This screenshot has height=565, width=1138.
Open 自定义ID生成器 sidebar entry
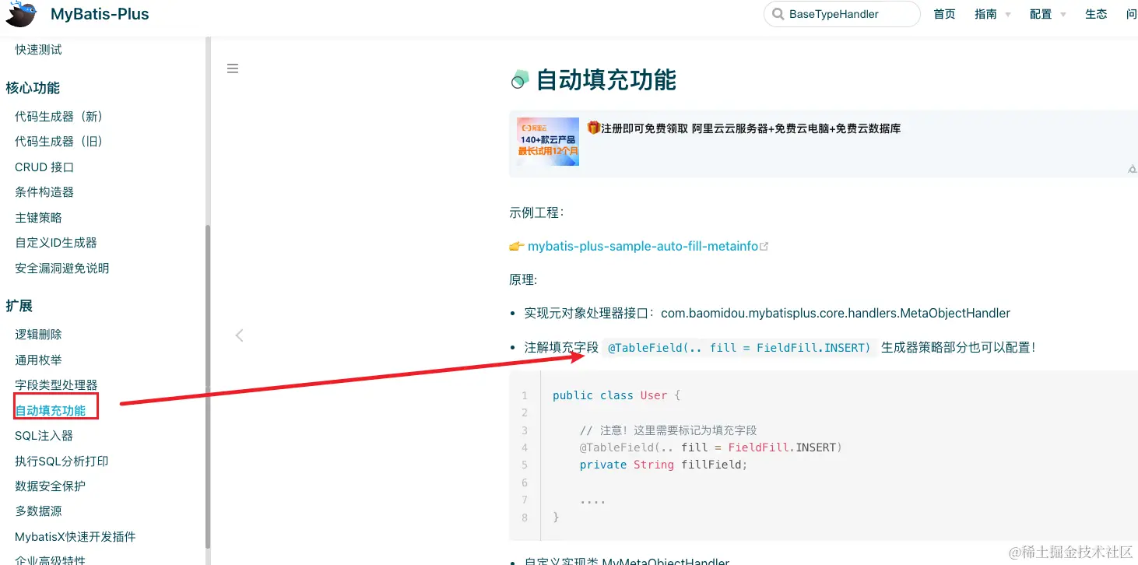point(56,243)
